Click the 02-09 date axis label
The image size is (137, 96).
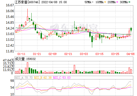coord(53,54)
